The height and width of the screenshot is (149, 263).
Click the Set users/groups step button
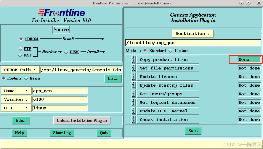(x=168, y=94)
